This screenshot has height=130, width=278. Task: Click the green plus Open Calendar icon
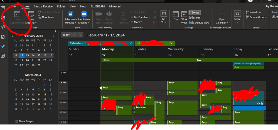[222, 14]
